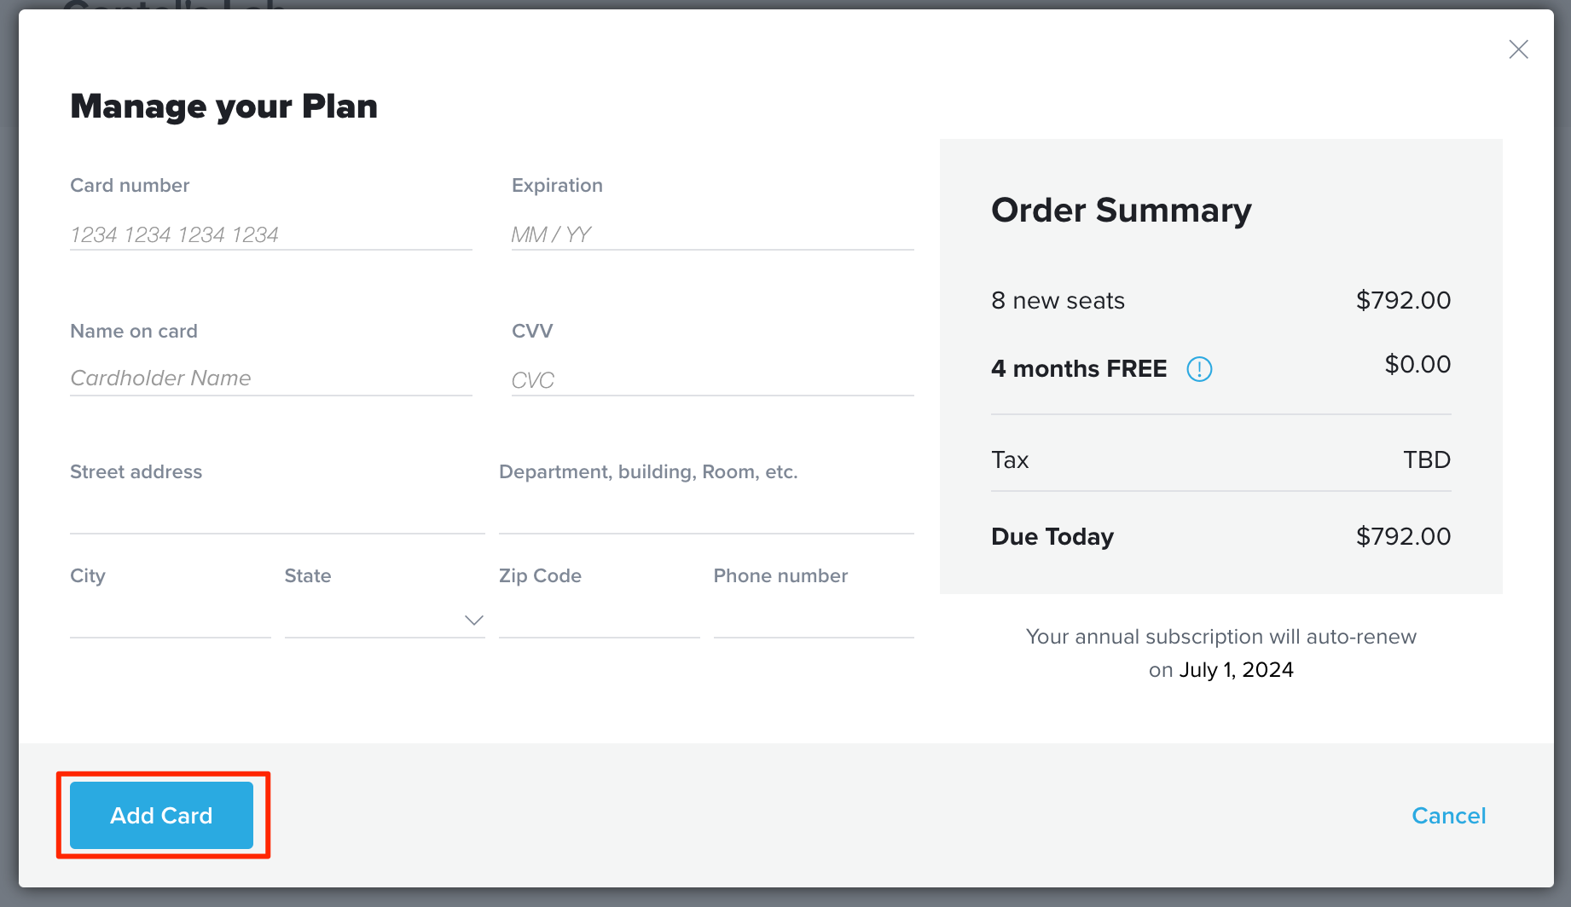Click the 8 new seats line item
Image resolution: width=1571 pixels, height=907 pixels.
(1058, 301)
